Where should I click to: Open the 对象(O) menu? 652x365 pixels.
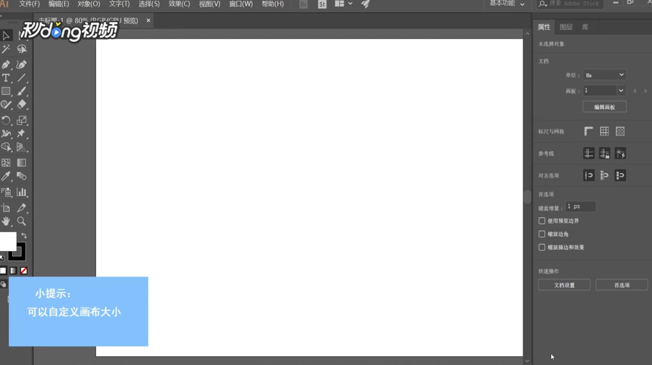coord(89,4)
